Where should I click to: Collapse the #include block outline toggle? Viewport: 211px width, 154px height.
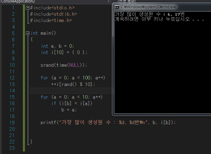(x=28, y=8)
